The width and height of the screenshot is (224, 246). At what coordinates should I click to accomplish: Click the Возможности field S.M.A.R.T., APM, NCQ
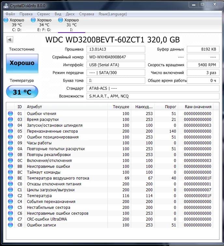coord(153,96)
